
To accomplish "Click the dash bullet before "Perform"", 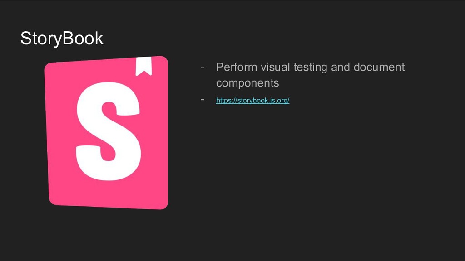I will (x=203, y=68).
